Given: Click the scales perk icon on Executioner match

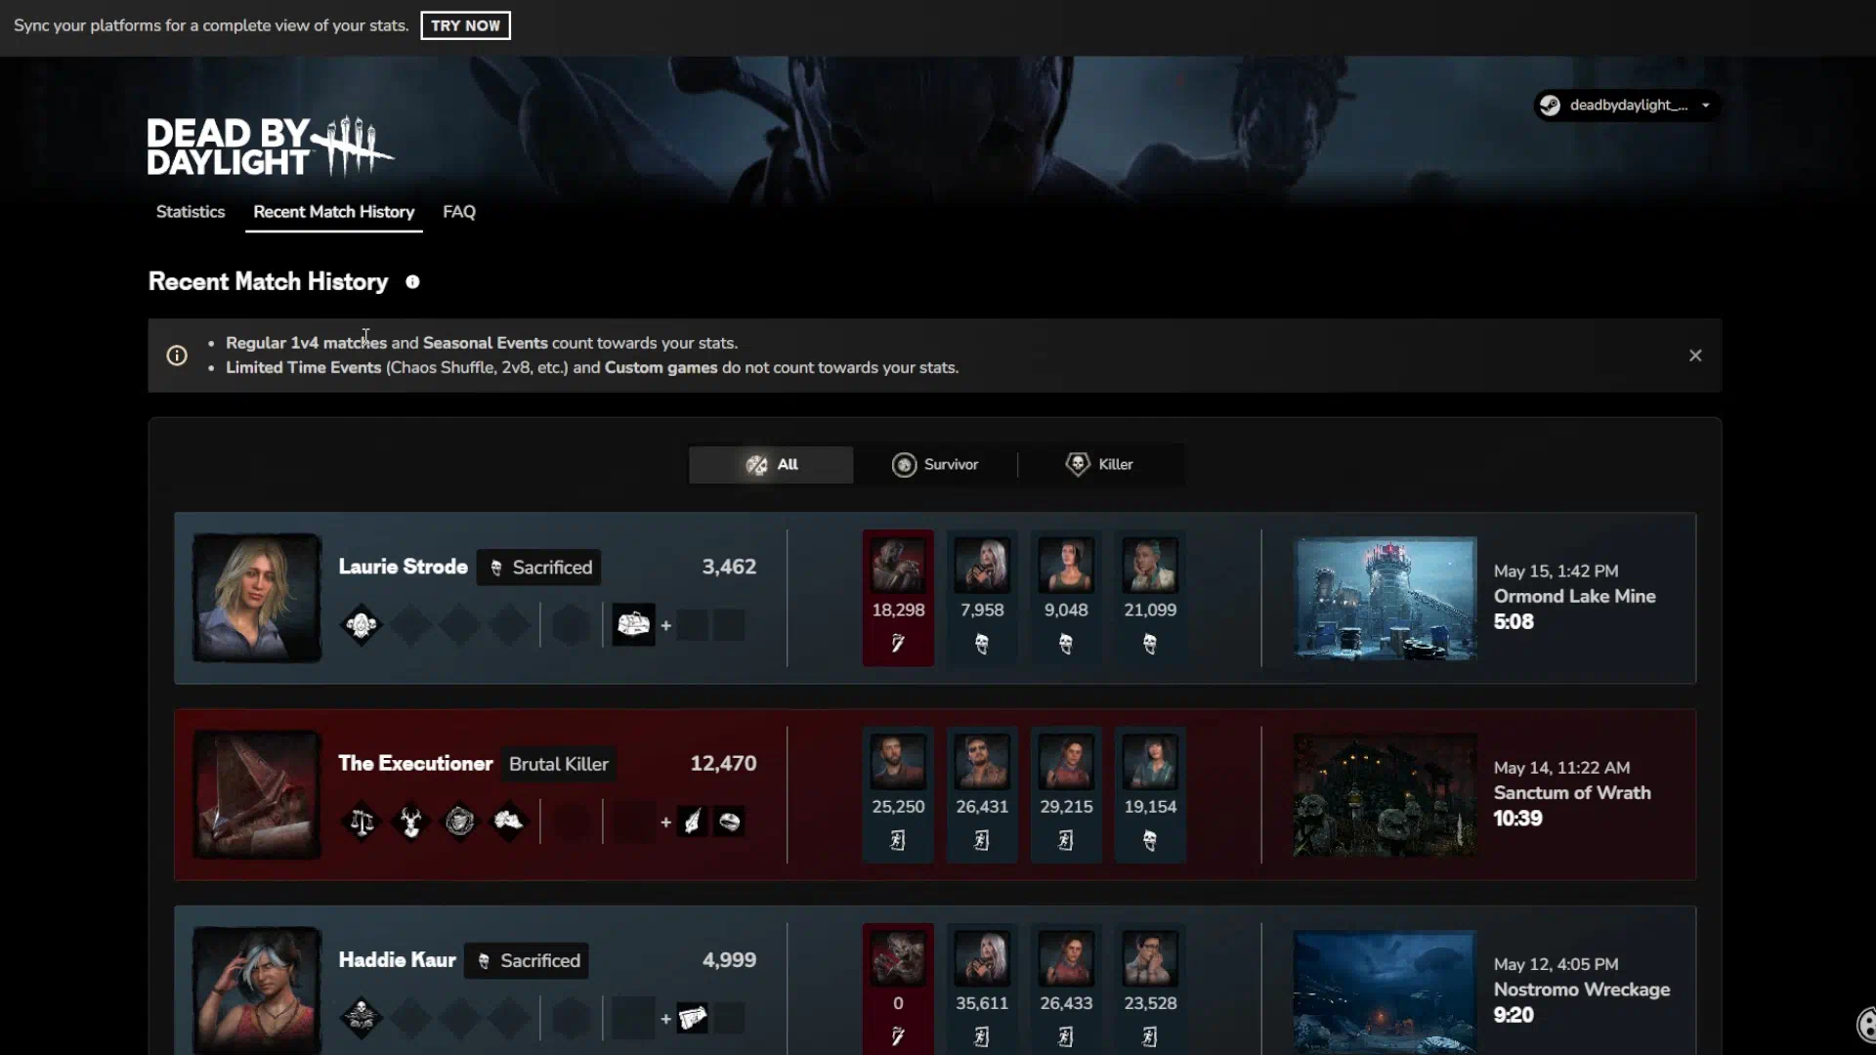Looking at the screenshot, I should pos(362,822).
